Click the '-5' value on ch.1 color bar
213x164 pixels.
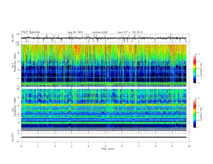(x=198, y=69)
